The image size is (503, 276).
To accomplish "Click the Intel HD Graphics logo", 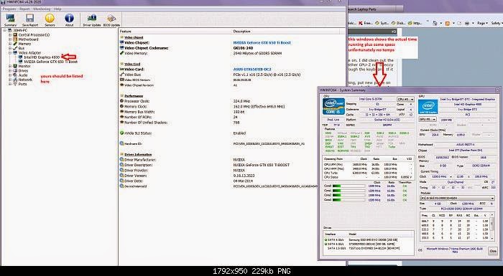I will click(x=428, y=107).
